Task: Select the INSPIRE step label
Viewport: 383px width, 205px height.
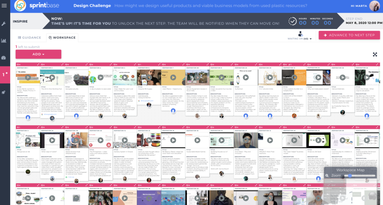Action: pos(20,21)
